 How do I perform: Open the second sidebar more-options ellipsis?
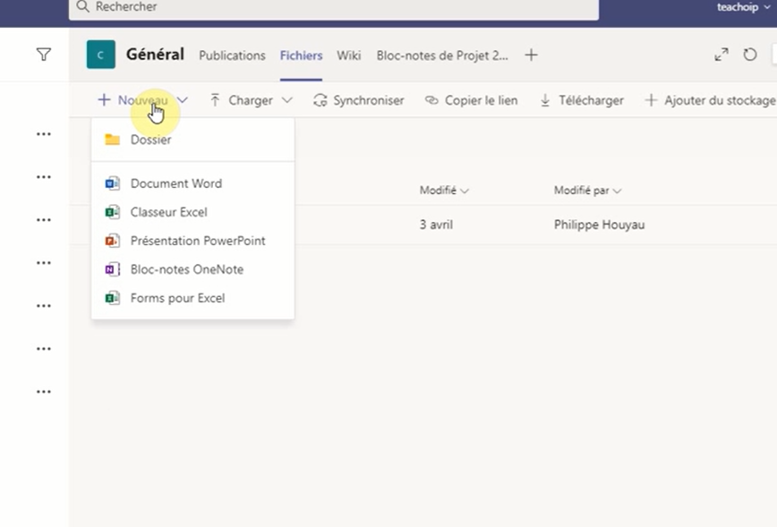tap(44, 177)
